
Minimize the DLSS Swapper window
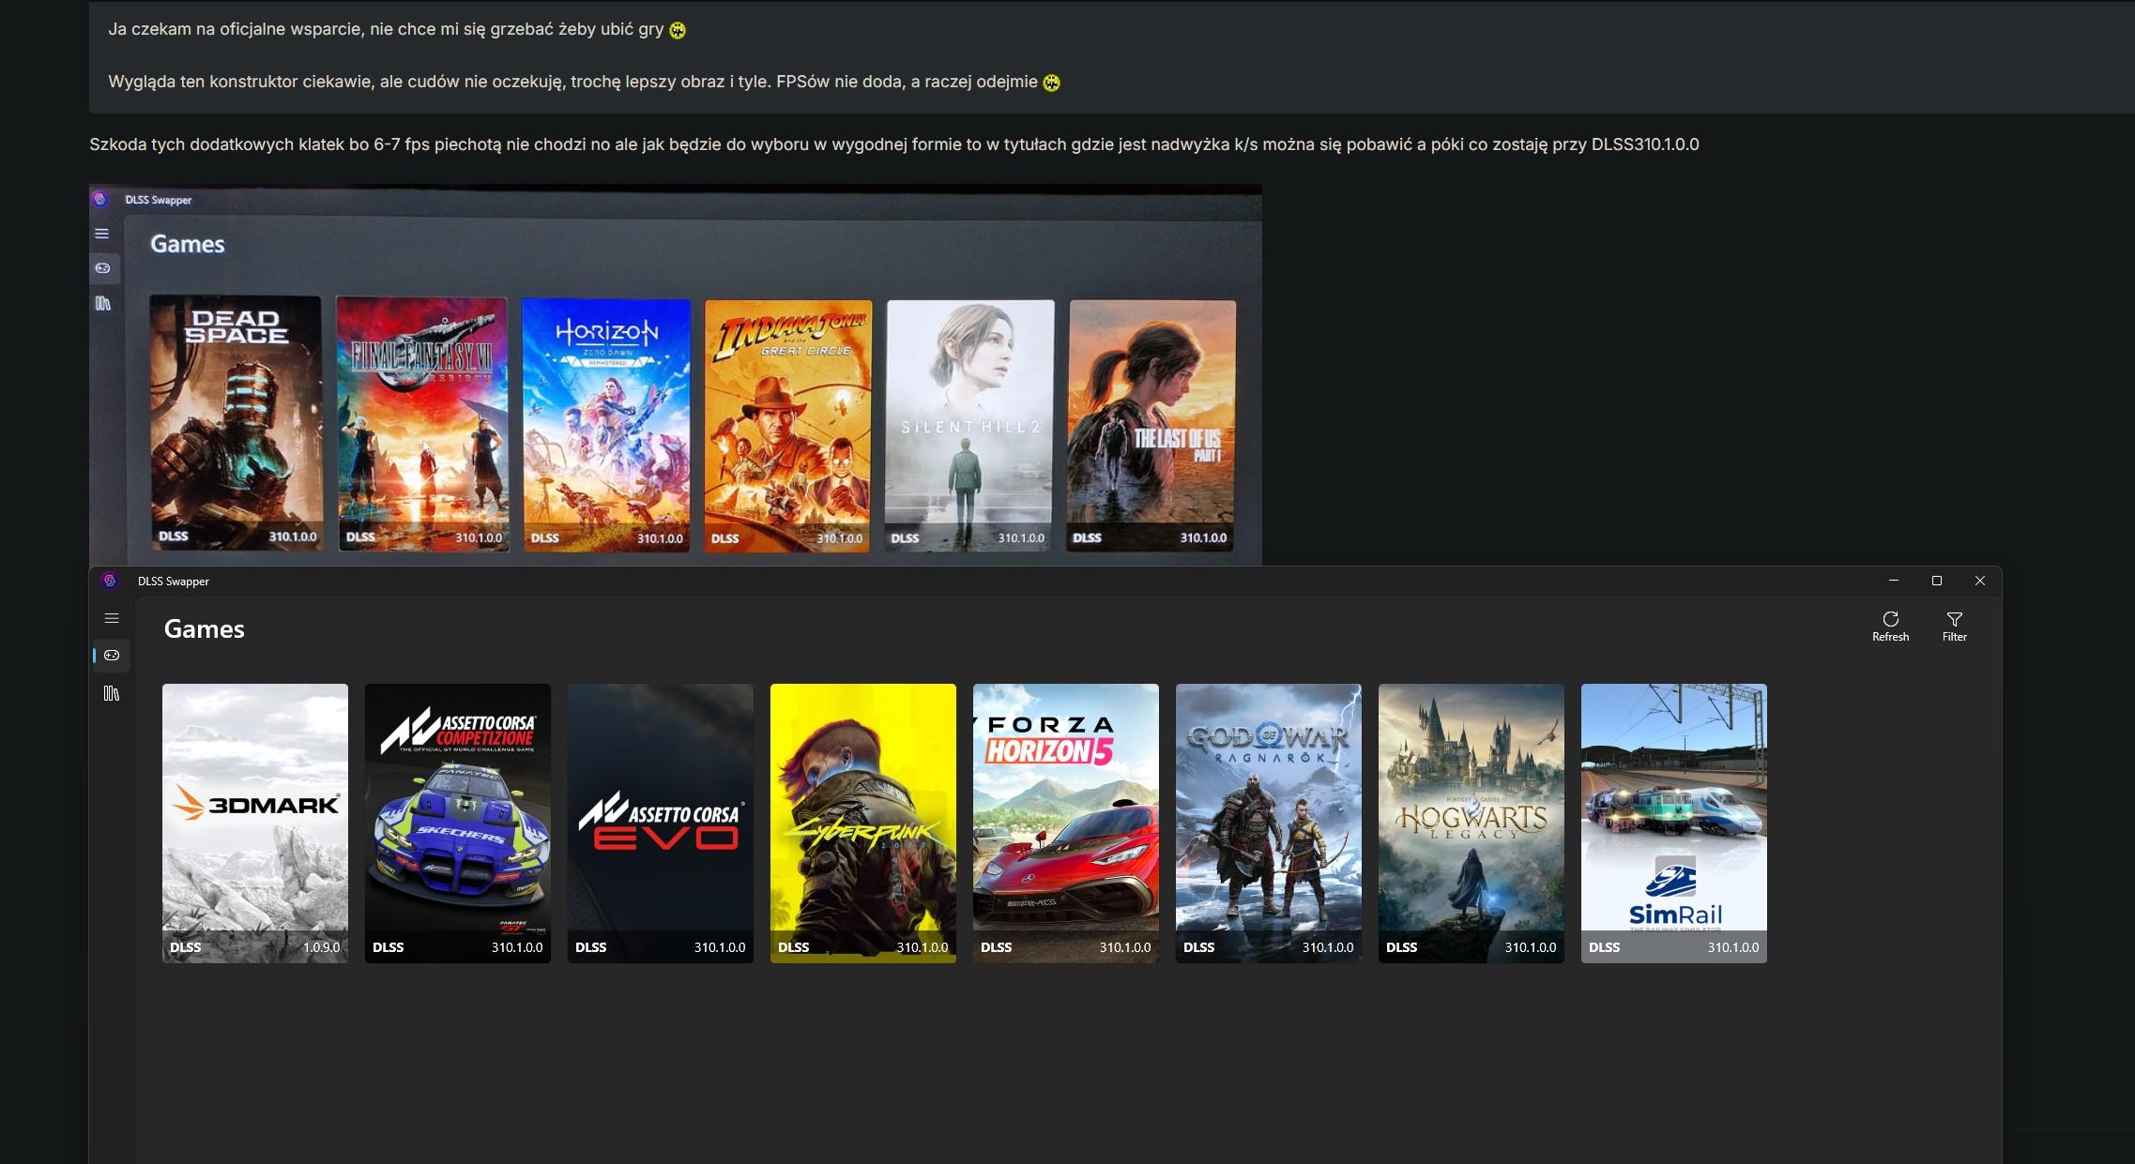1893,581
